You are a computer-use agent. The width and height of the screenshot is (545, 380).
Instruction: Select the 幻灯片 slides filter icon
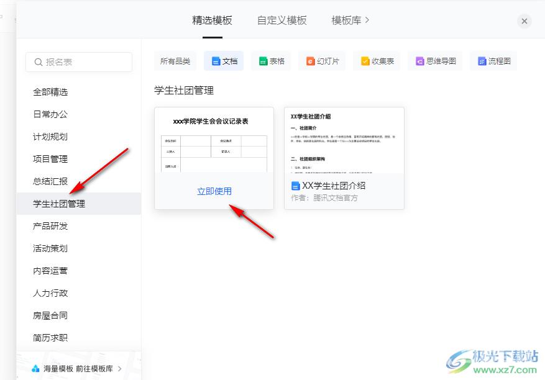click(x=310, y=61)
